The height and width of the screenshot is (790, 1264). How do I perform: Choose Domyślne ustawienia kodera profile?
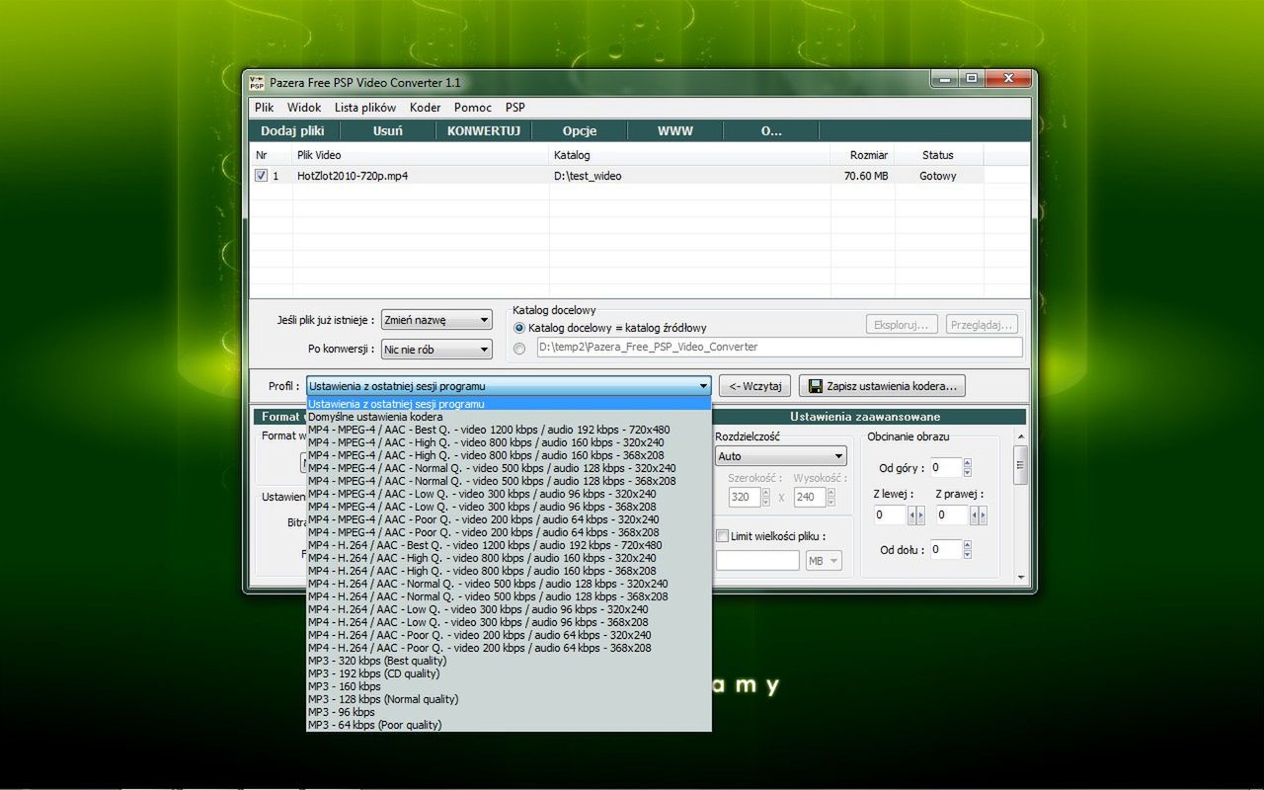tap(509, 417)
